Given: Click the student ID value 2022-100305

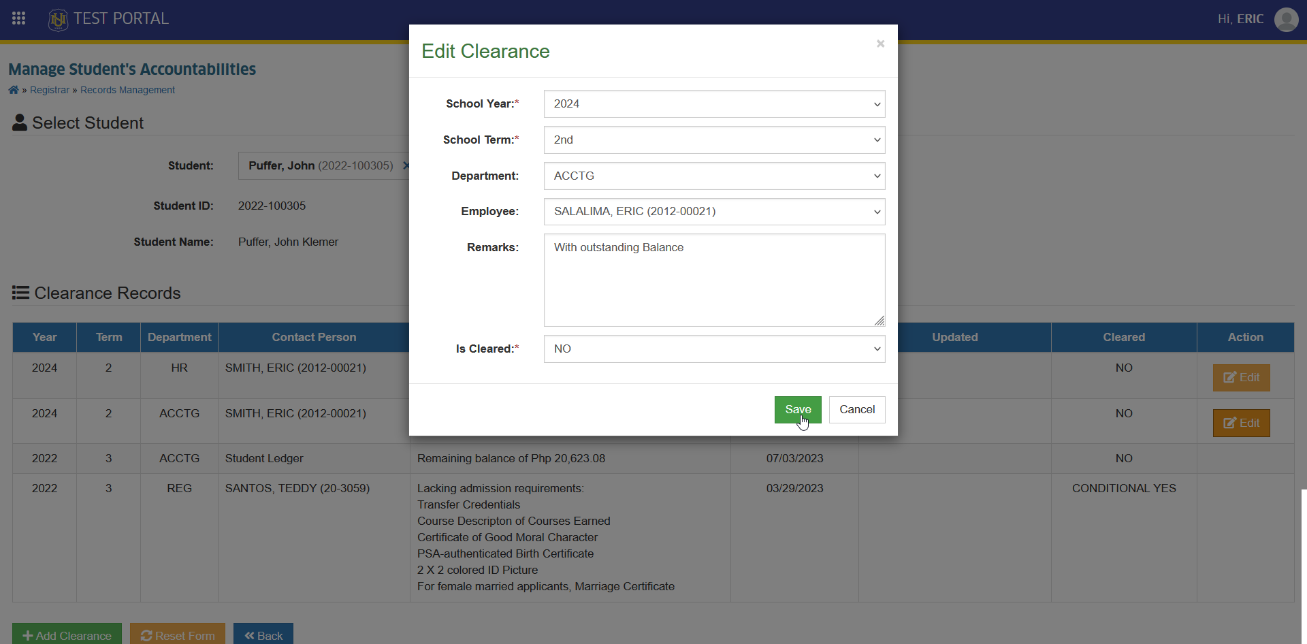Looking at the screenshot, I should coord(272,206).
